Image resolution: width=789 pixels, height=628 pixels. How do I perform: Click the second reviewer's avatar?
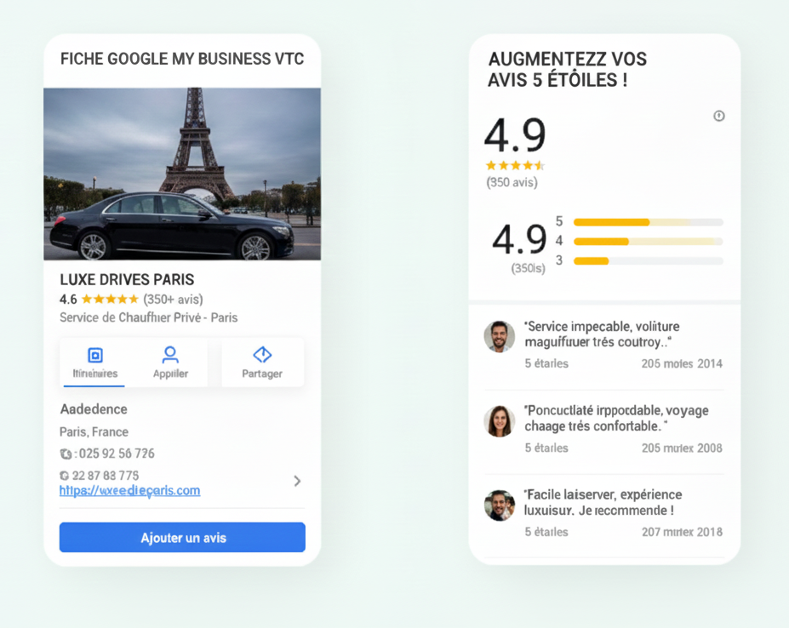coord(500,422)
